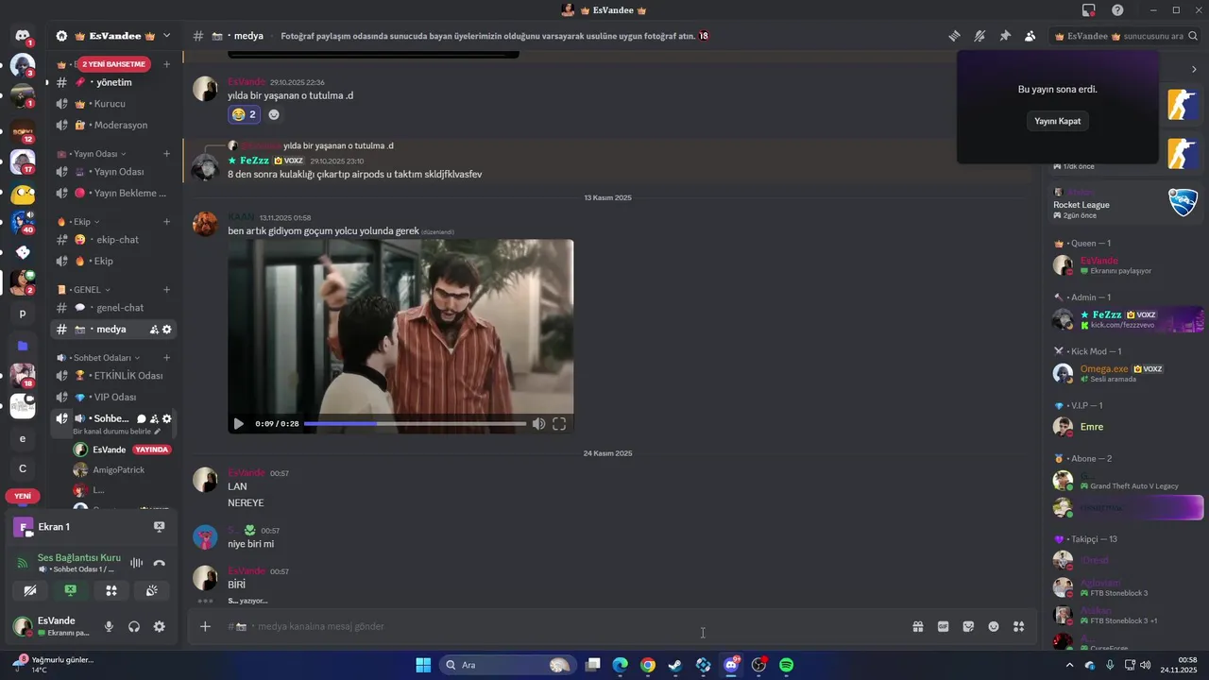Image resolution: width=1209 pixels, height=680 pixels.
Task: Toggle screen sharing green monitor button
Action: coord(71,590)
